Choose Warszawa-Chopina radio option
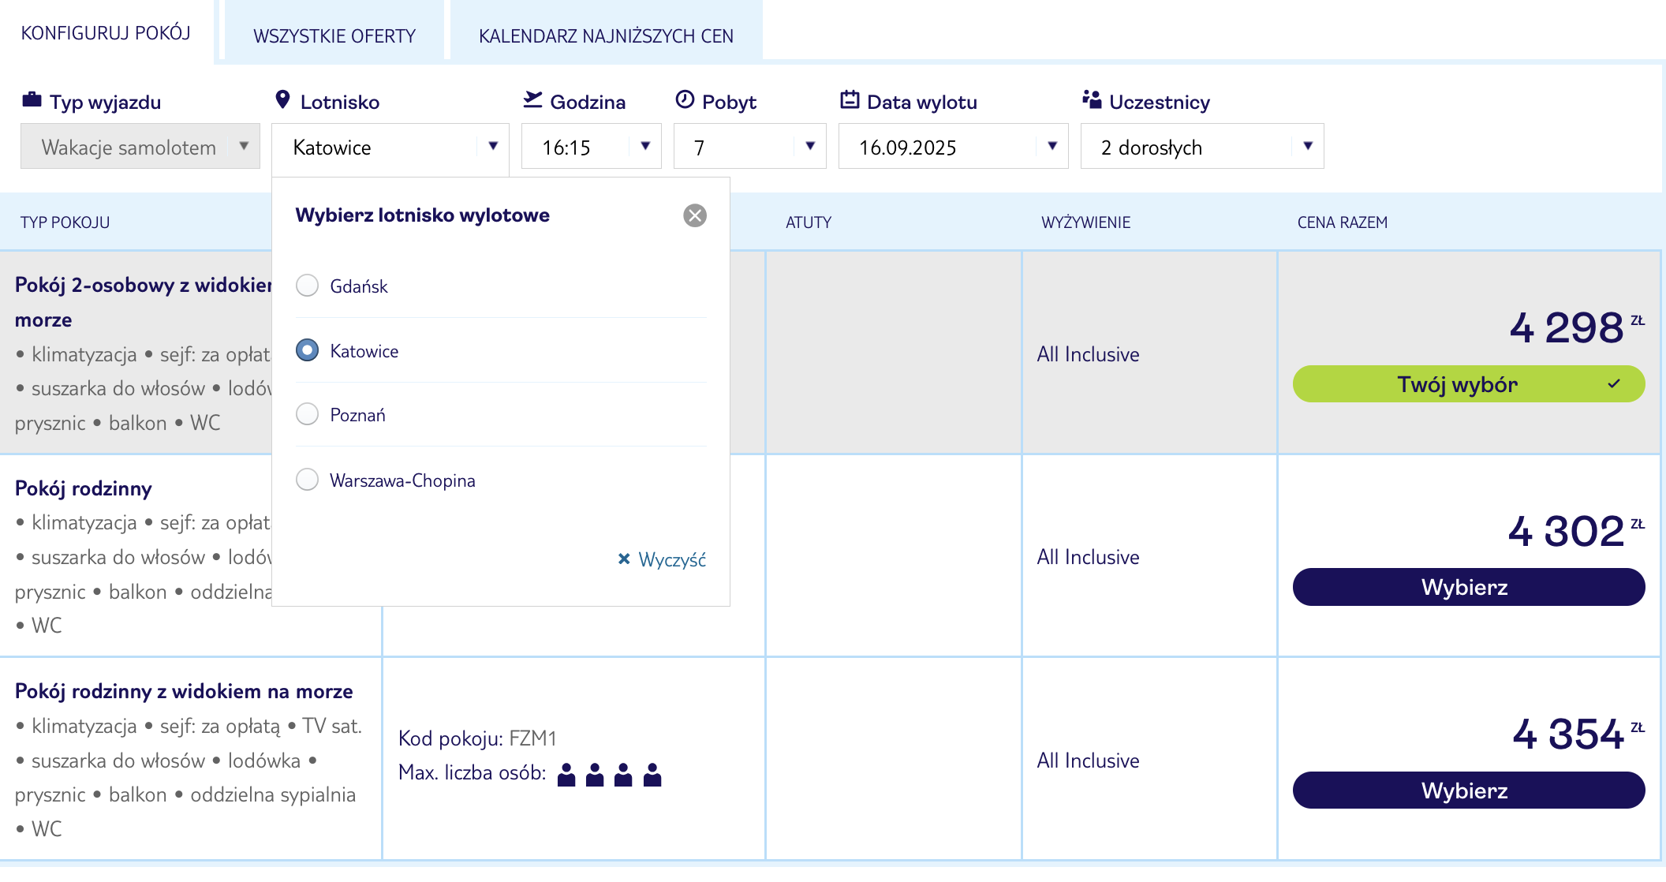Viewport: 1666px width, 882px height. 307,479
